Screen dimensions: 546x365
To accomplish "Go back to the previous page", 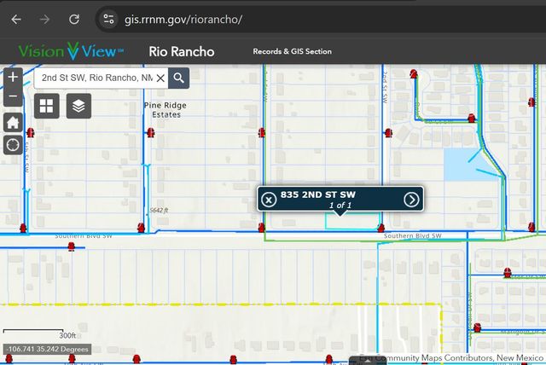I will pyautogui.click(x=16, y=19).
